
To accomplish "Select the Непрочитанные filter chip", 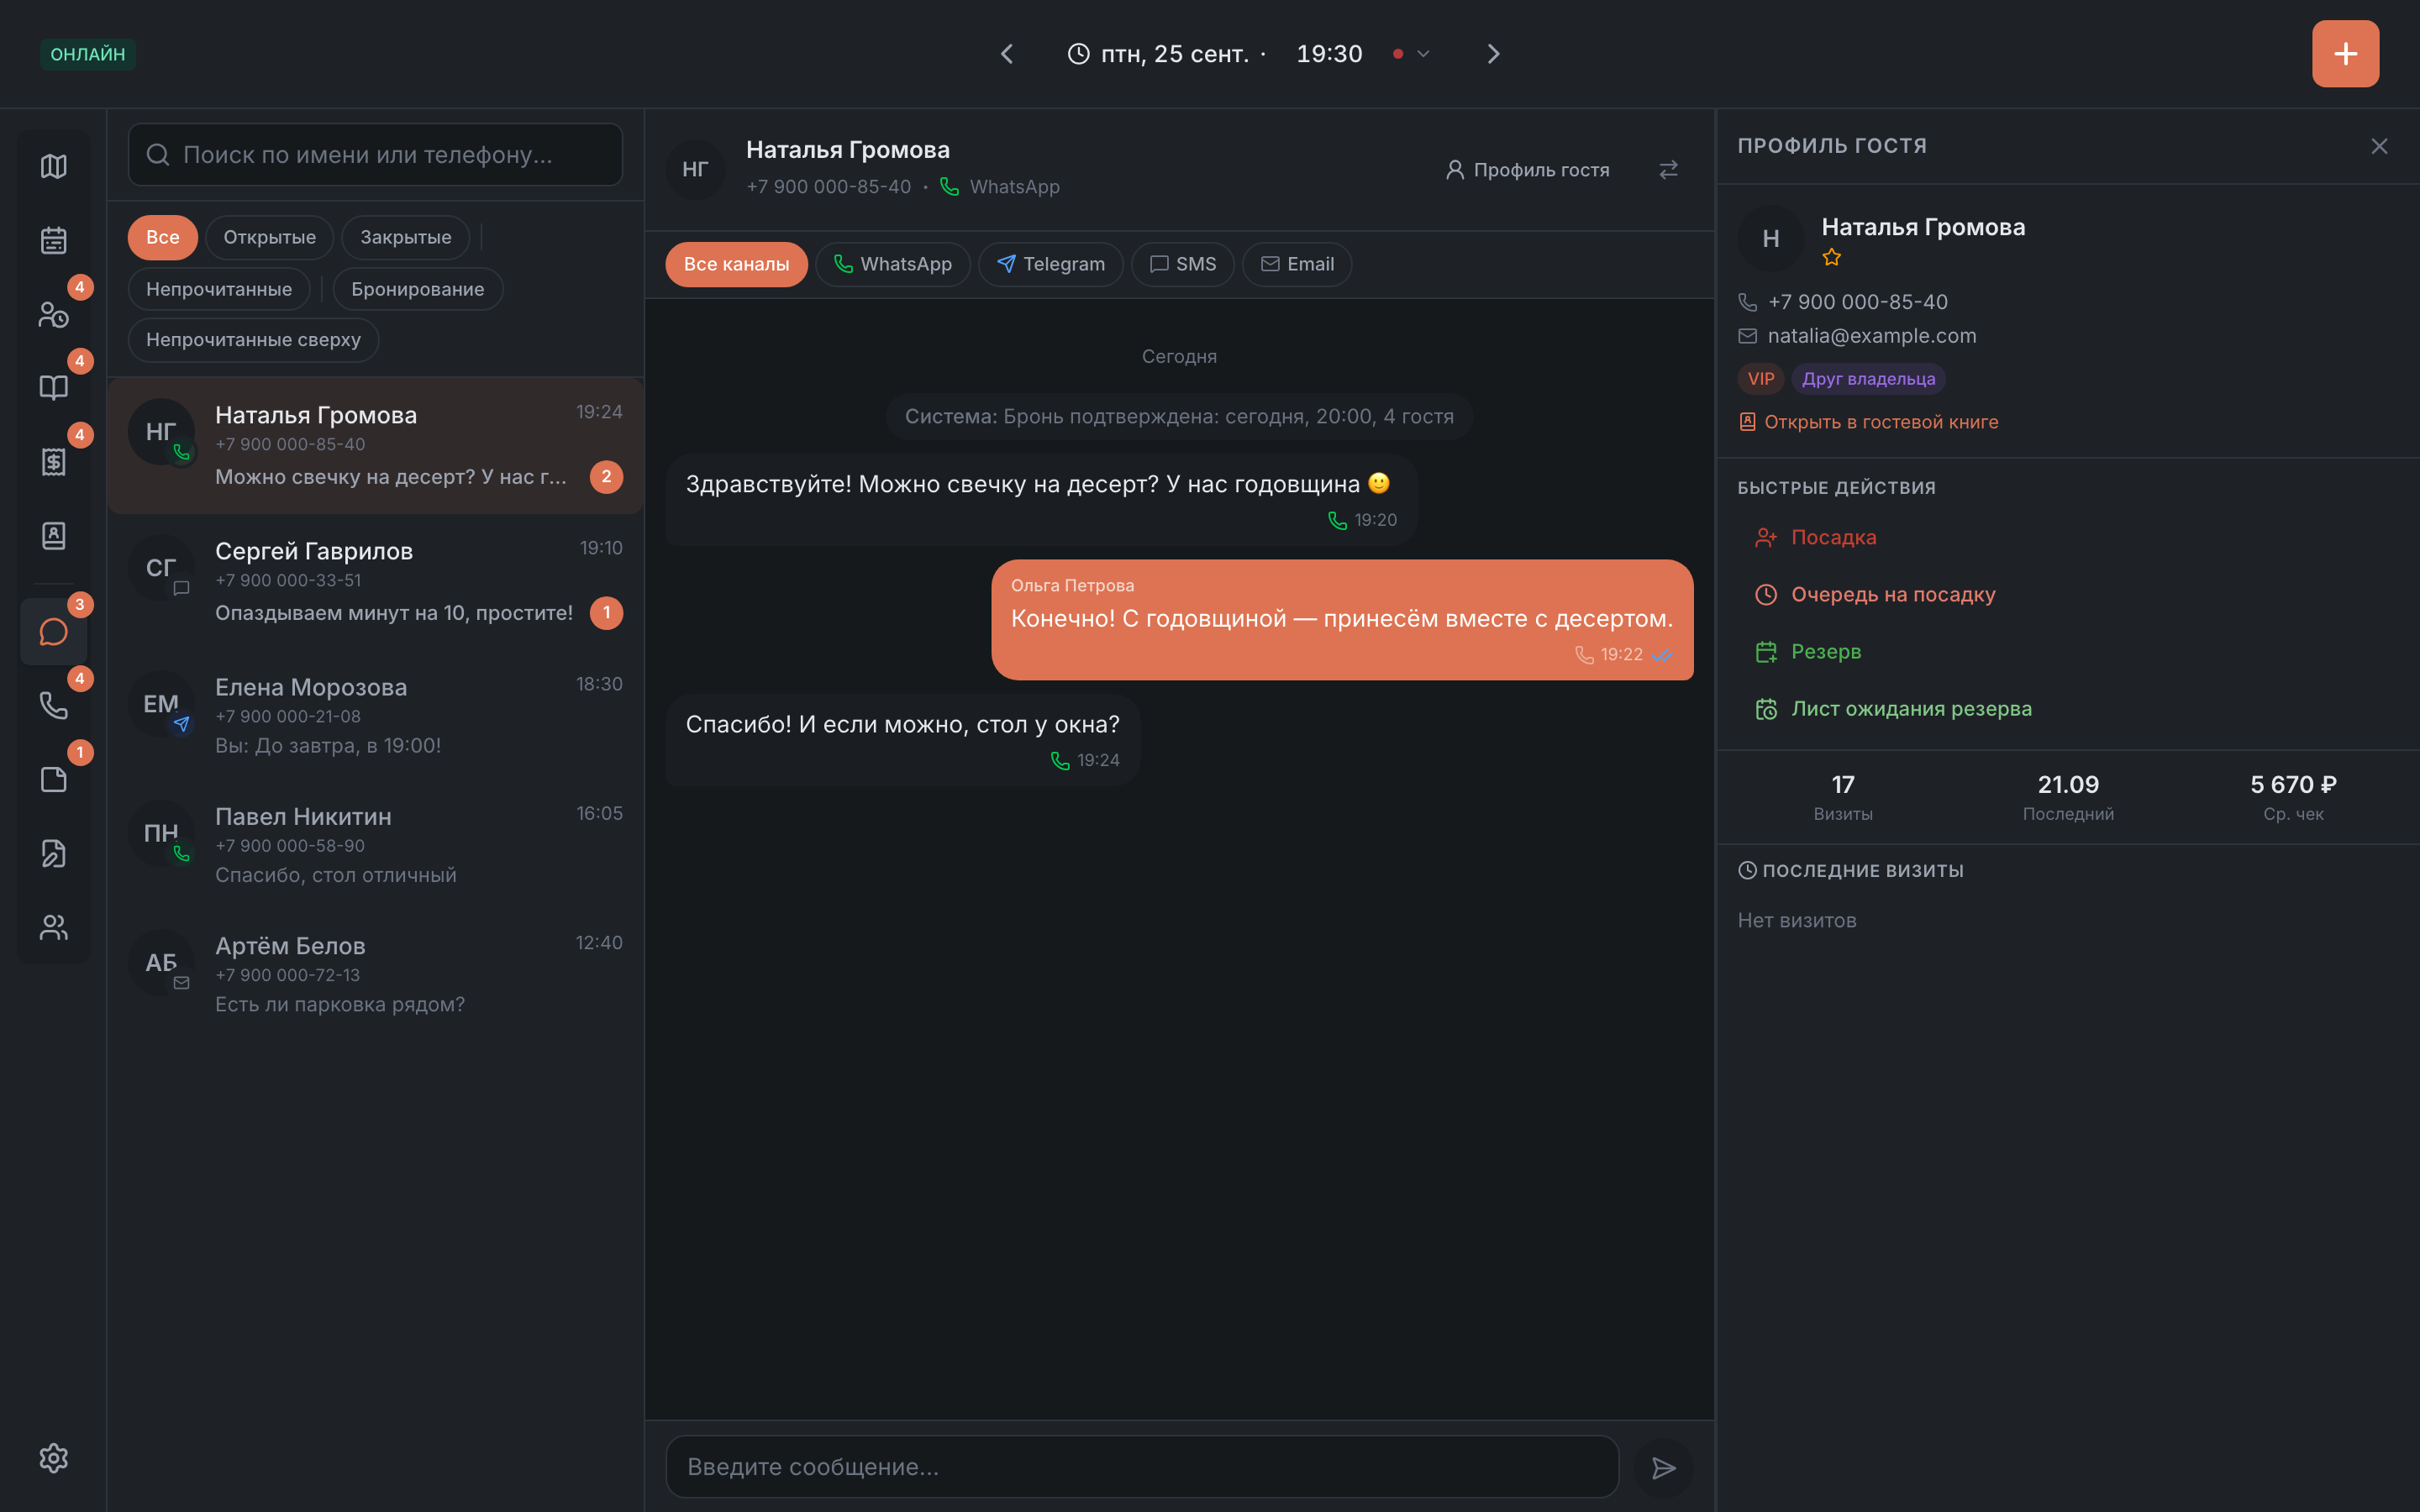I will tap(219, 289).
